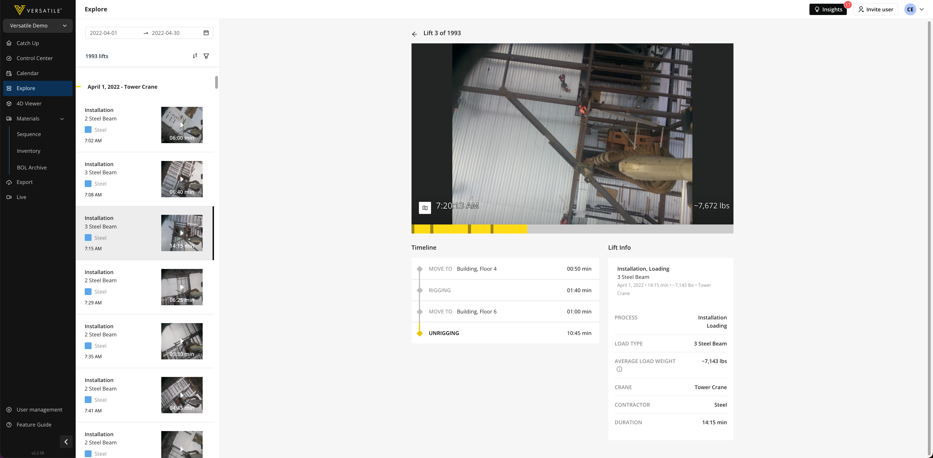Click the 4D Viewer cube icon

9,103
